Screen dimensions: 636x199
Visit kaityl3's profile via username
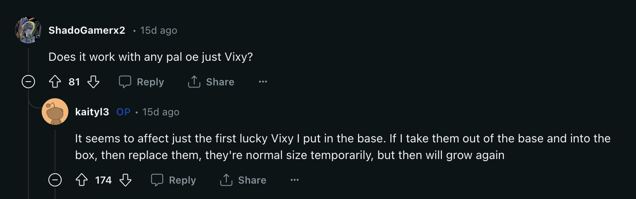coord(92,112)
